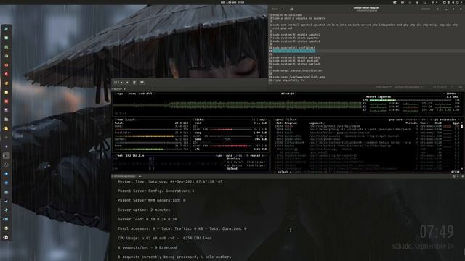Viewport: 465px width, 261px height.
Task: Open the top bar date and clock
Action: [x=232, y=2]
